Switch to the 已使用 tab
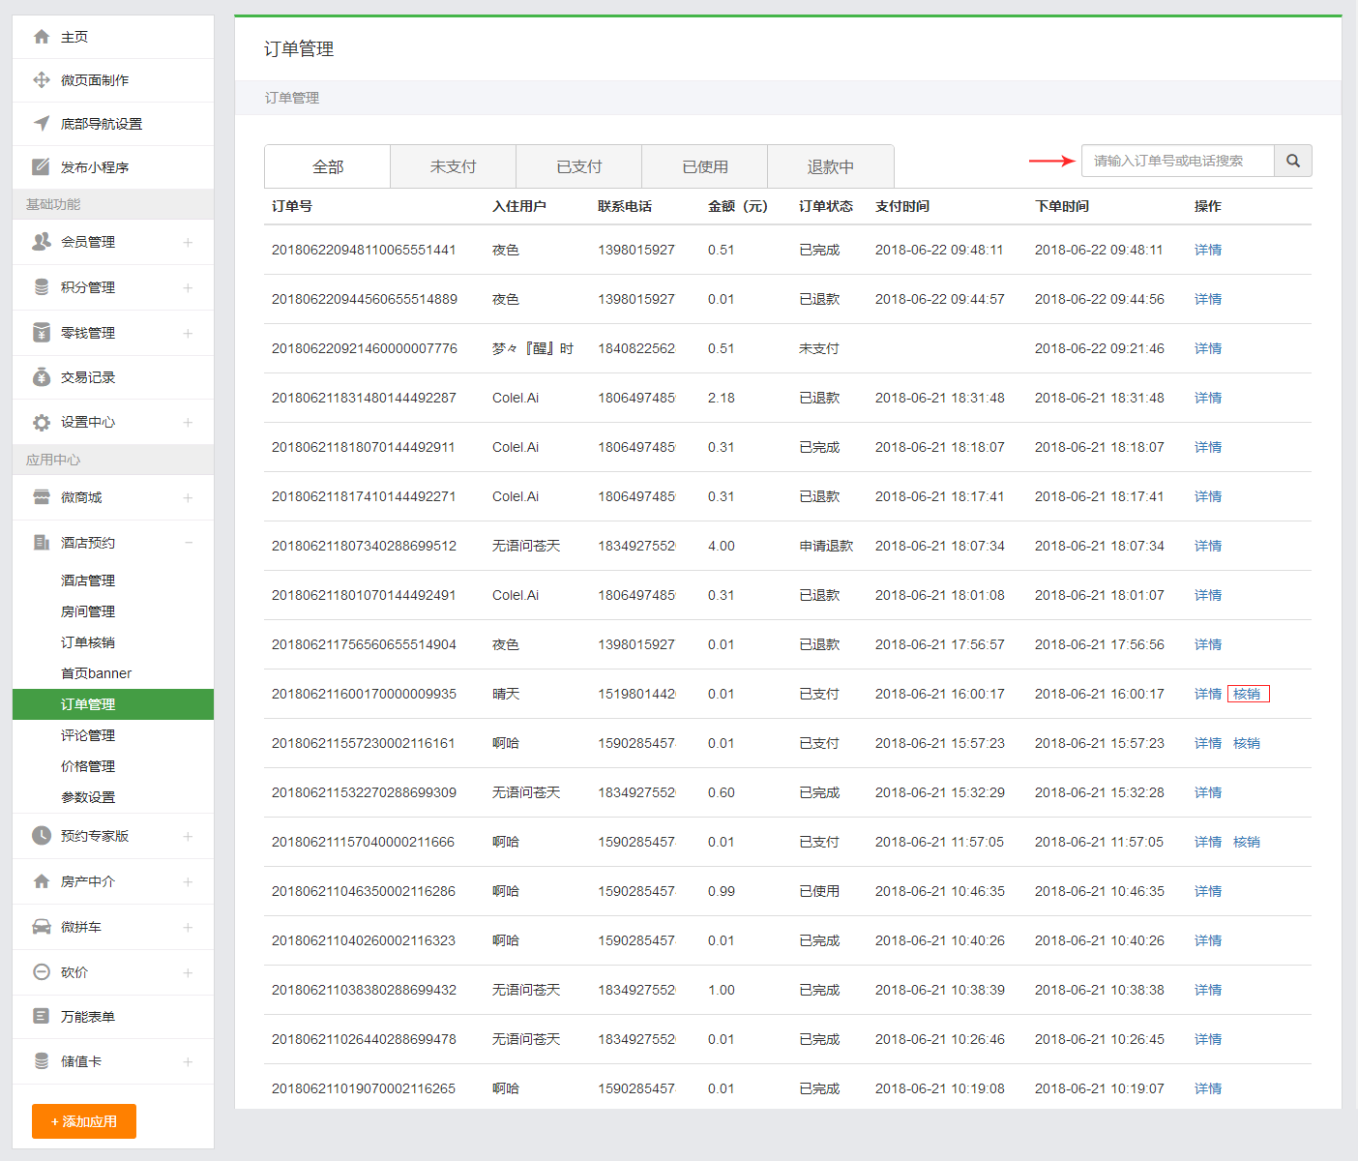Image resolution: width=1358 pixels, height=1161 pixels. point(705,166)
